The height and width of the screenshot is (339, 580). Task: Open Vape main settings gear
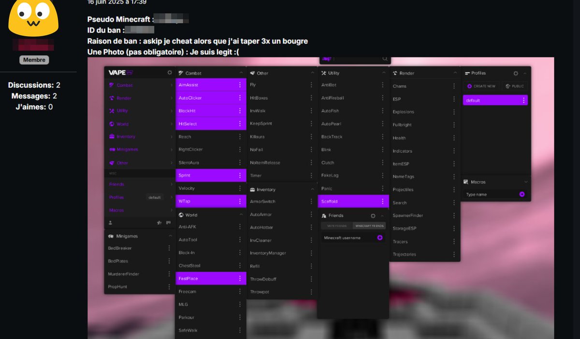169,72
